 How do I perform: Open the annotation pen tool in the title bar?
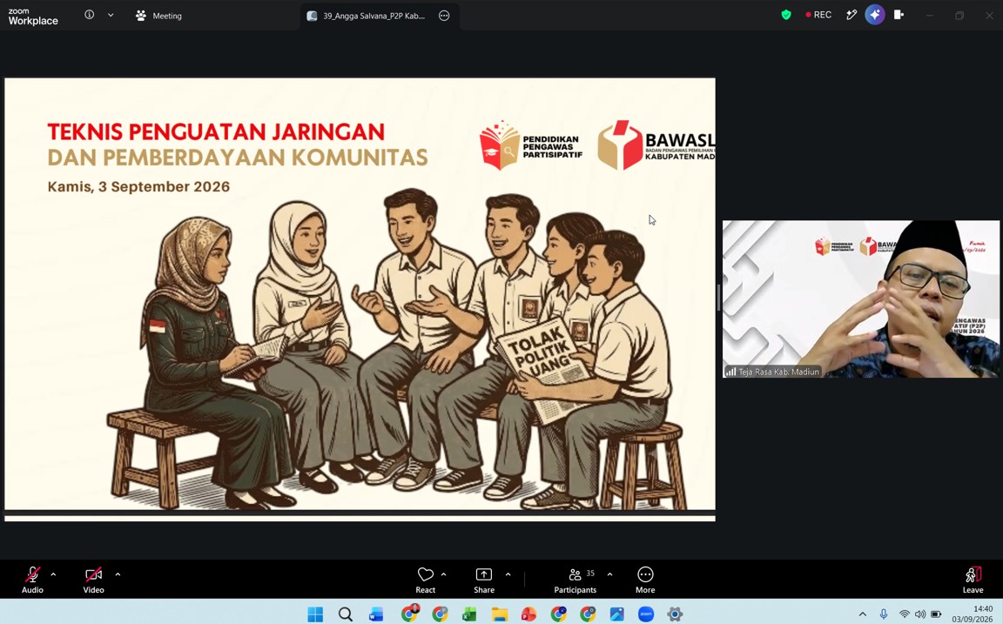[x=851, y=15]
